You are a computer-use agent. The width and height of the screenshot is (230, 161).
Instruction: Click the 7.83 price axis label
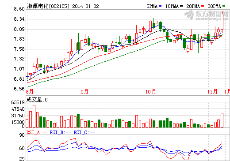coord(19,39)
